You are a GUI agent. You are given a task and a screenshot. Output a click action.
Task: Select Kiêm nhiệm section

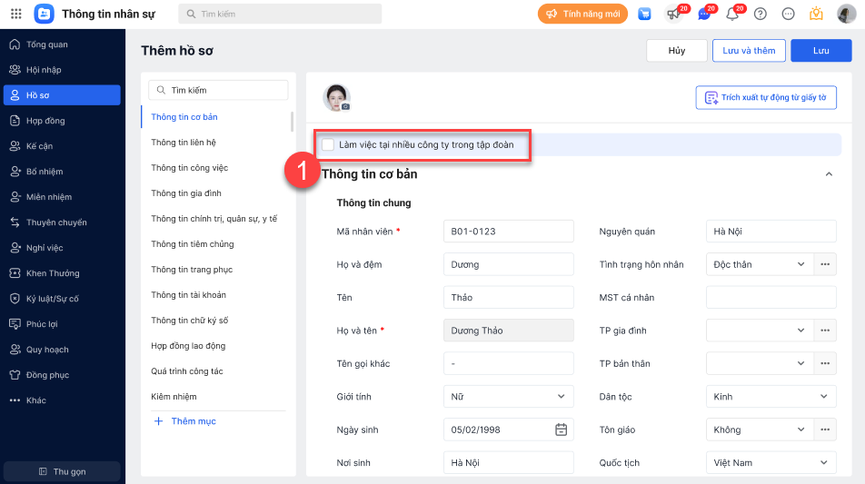point(174,396)
